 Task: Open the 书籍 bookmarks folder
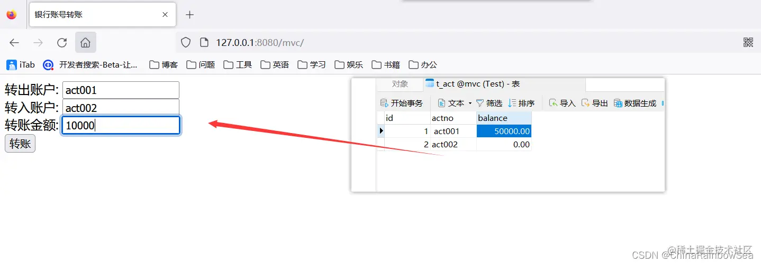tap(386, 65)
